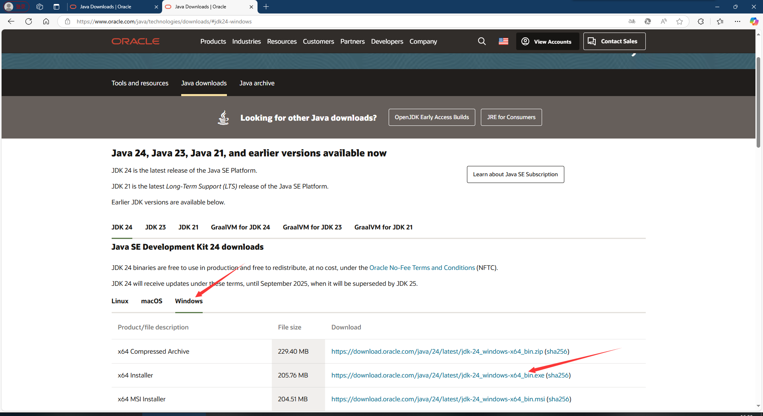Open a new browser tab
This screenshot has height=416, width=763.
[x=266, y=7]
